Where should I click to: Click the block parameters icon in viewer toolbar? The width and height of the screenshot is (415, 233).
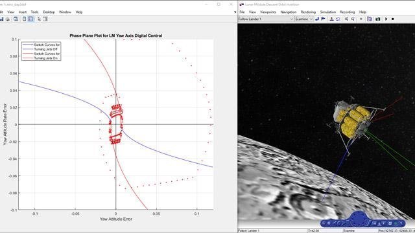370,19
